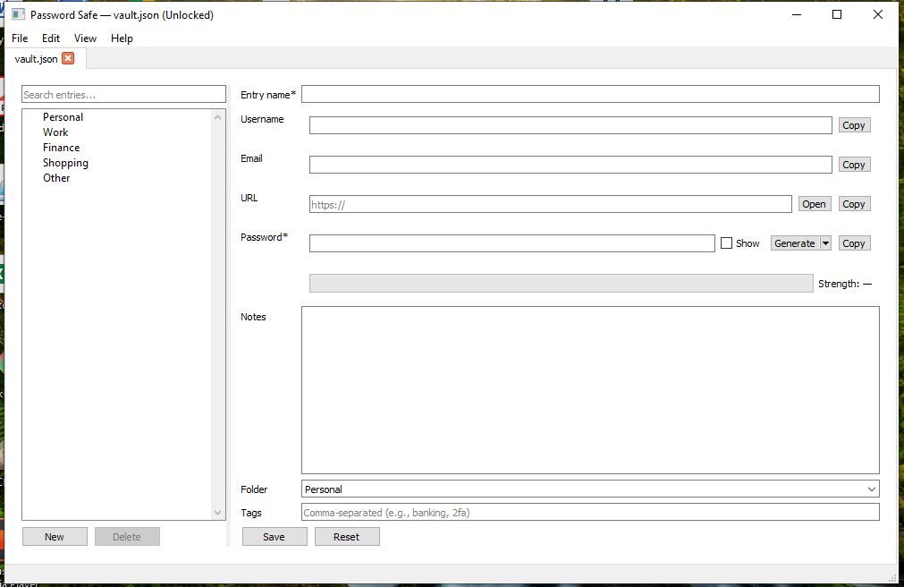Image resolution: width=904 pixels, height=587 pixels.
Task: Copy the Username field contents
Action: [x=853, y=124]
